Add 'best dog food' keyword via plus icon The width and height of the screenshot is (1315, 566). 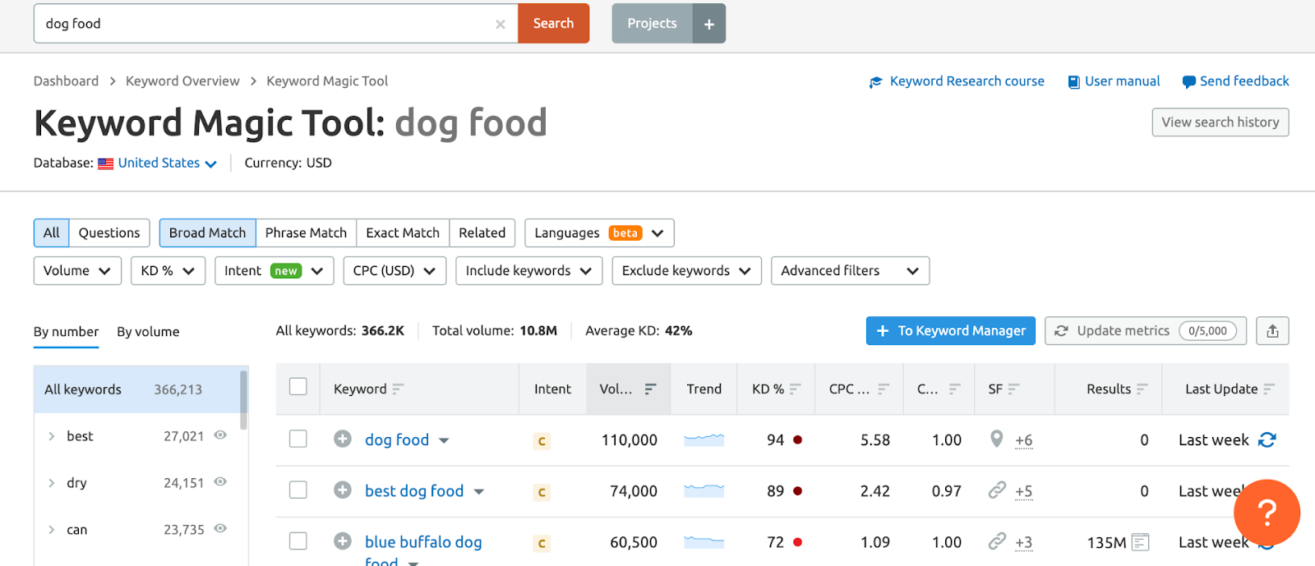pos(343,490)
